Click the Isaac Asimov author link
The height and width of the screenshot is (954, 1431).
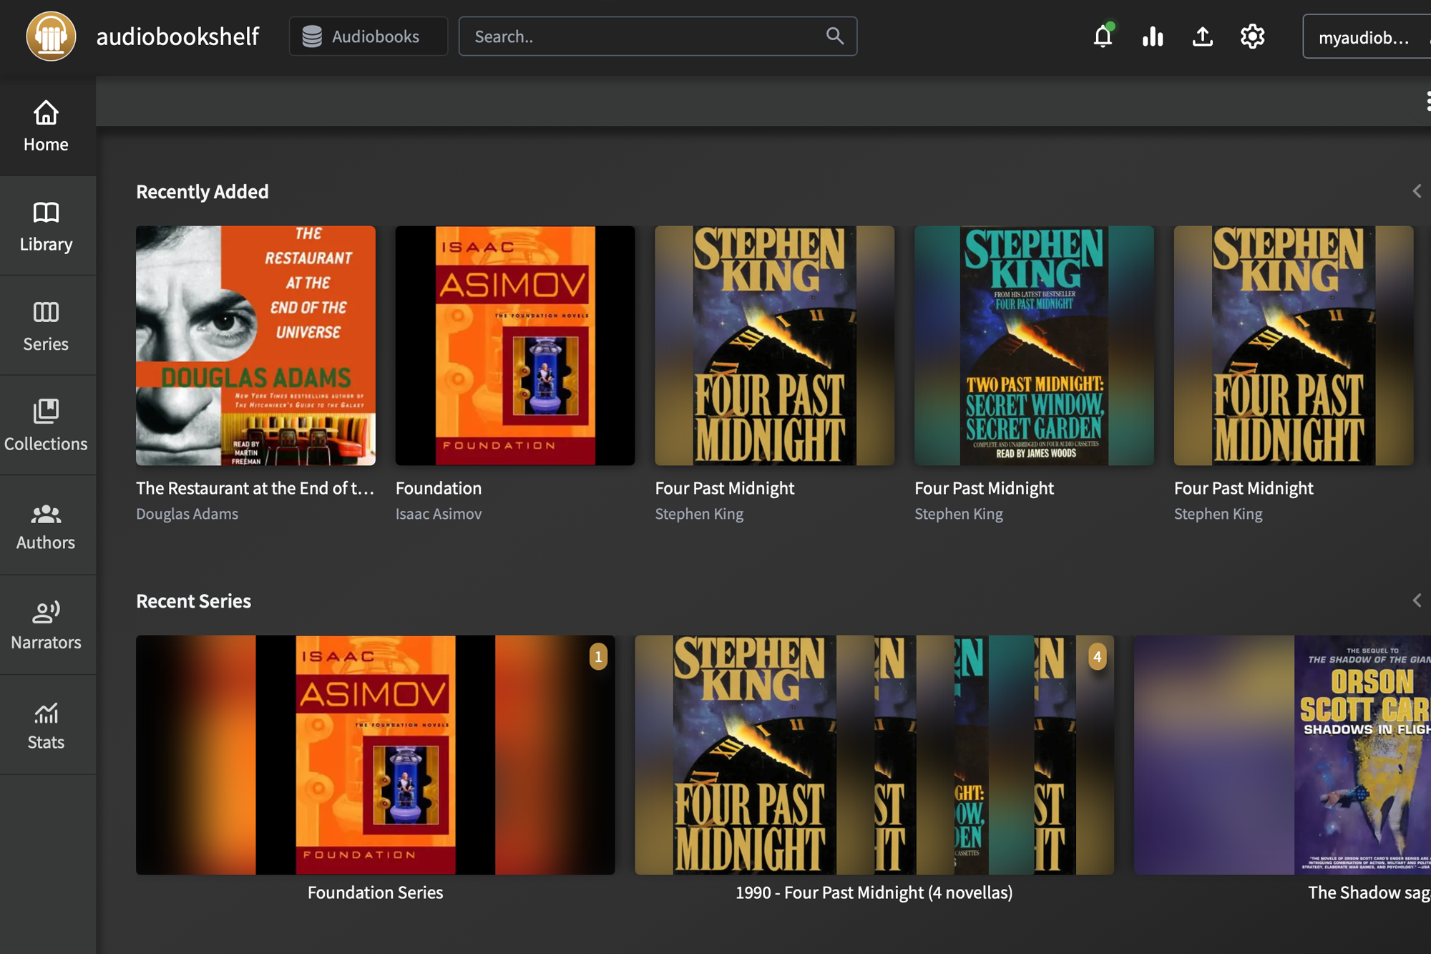point(439,514)
